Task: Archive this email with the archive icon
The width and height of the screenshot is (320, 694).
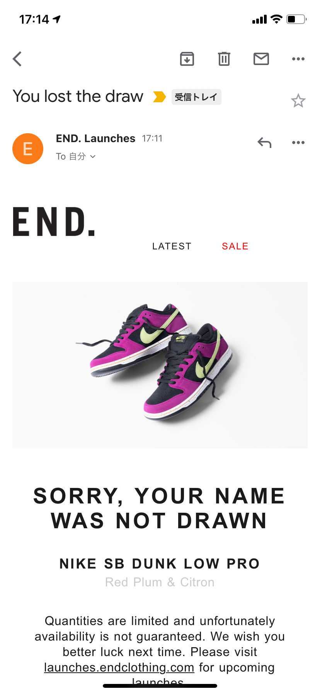Action: 187,59
